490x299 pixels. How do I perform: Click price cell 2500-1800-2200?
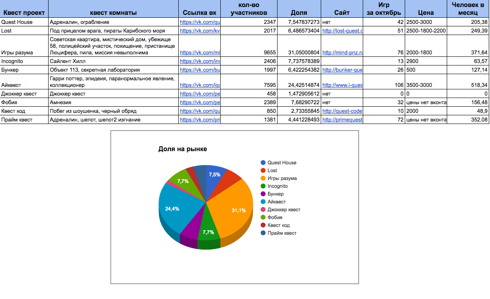[x=426, y=31]
